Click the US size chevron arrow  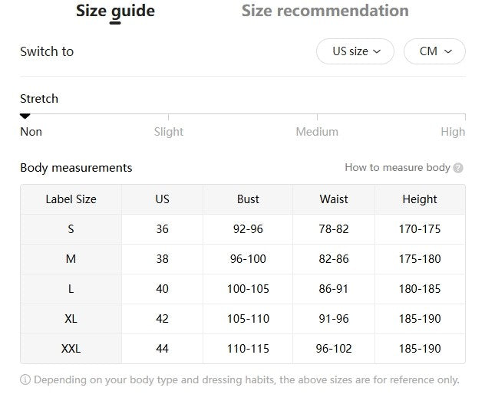[377, 51]
